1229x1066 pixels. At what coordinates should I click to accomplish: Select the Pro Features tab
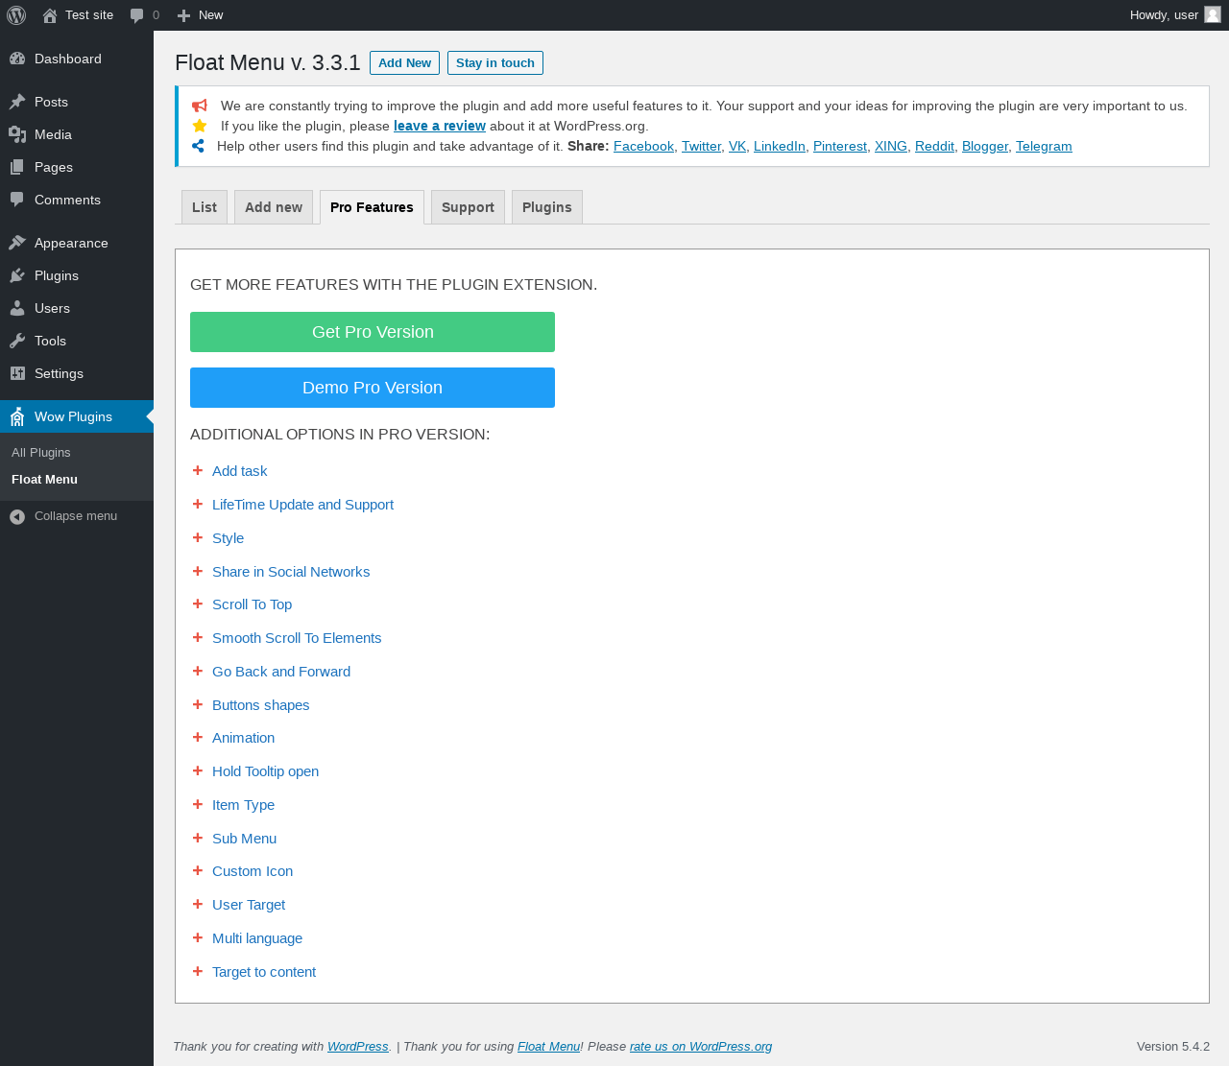click(372, 207)
